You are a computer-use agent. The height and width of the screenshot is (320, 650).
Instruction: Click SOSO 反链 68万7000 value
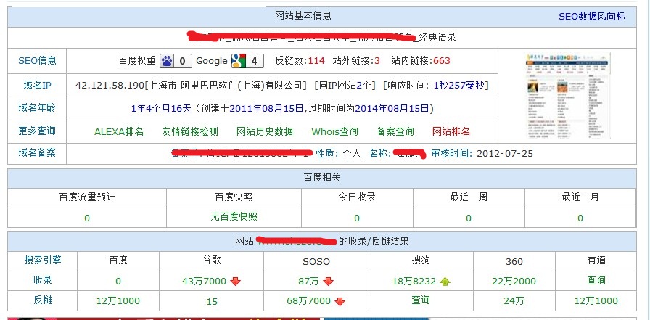coord(308,301)
